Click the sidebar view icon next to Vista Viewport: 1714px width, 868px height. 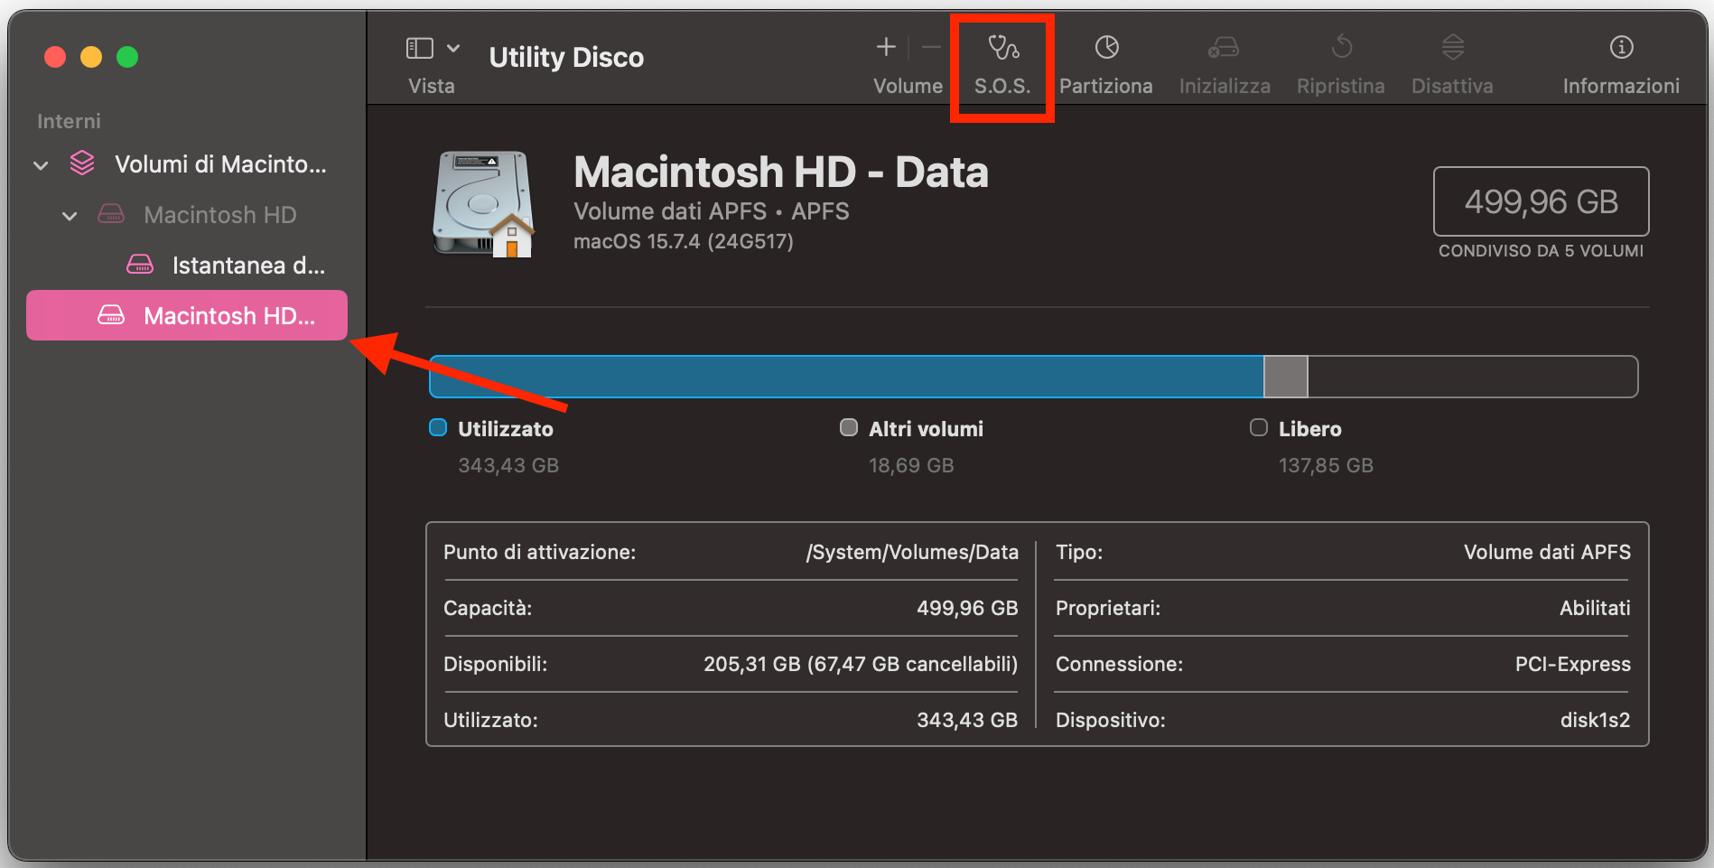(x=421, y=47)
